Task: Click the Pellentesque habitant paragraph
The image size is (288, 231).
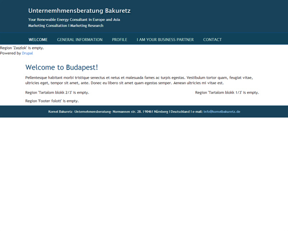Action: [139, 81]
